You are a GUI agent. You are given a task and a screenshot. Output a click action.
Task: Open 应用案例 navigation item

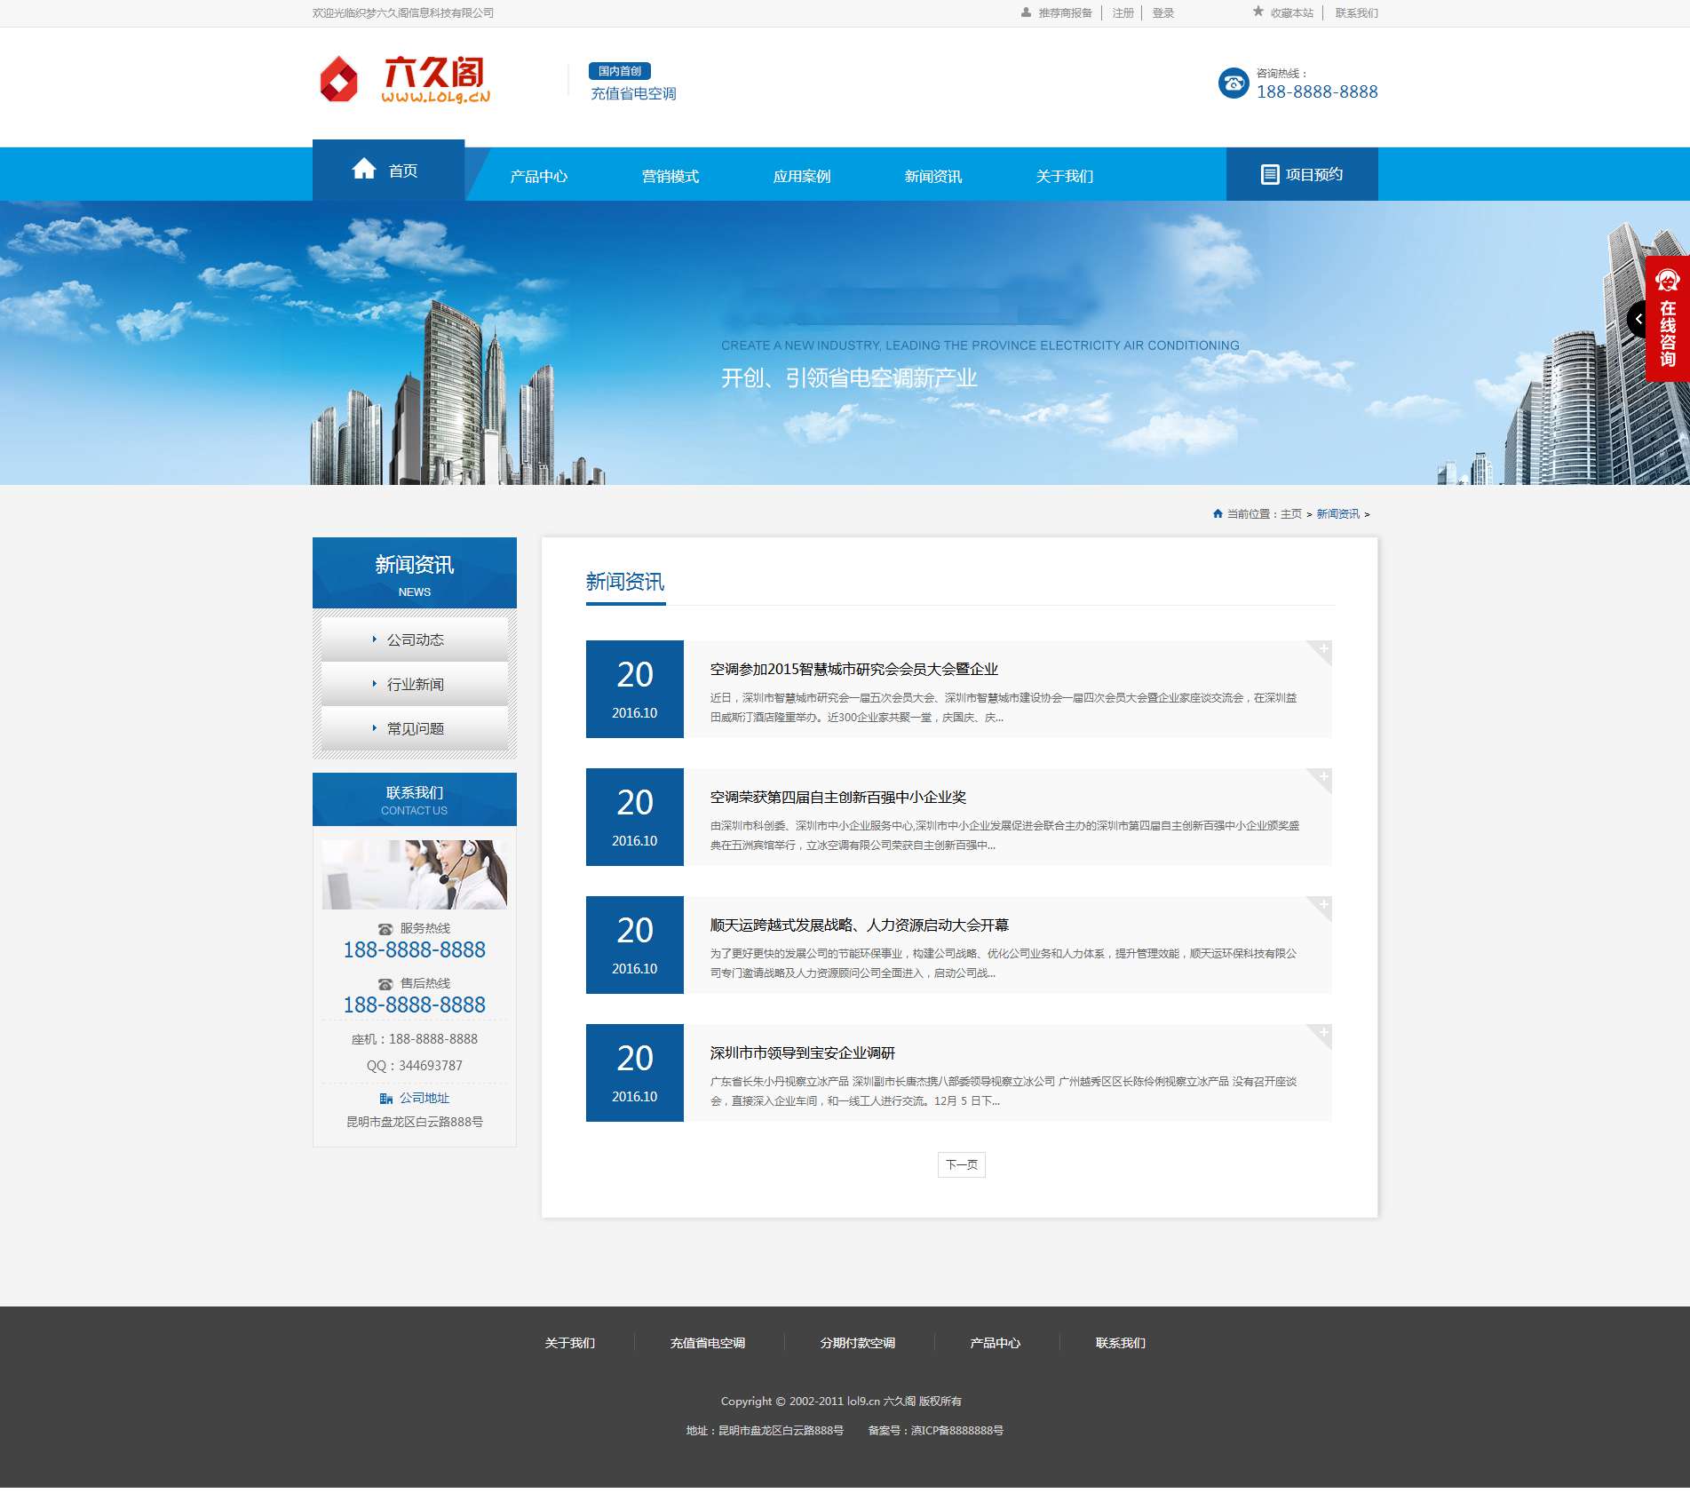(x=802, y=176)
